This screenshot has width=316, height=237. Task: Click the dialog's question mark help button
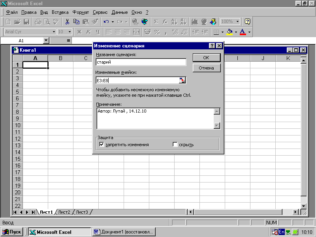click(212, 46)
